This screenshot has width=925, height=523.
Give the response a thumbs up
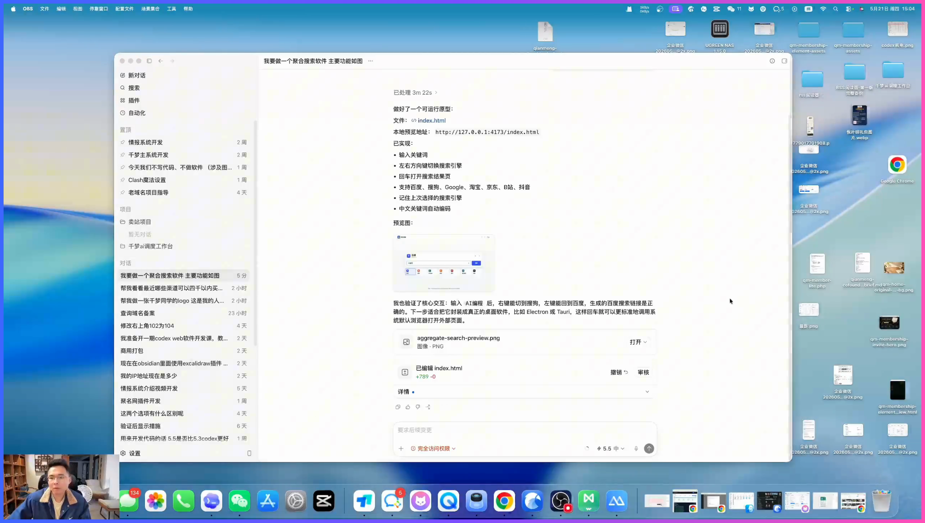click(408, 407)
